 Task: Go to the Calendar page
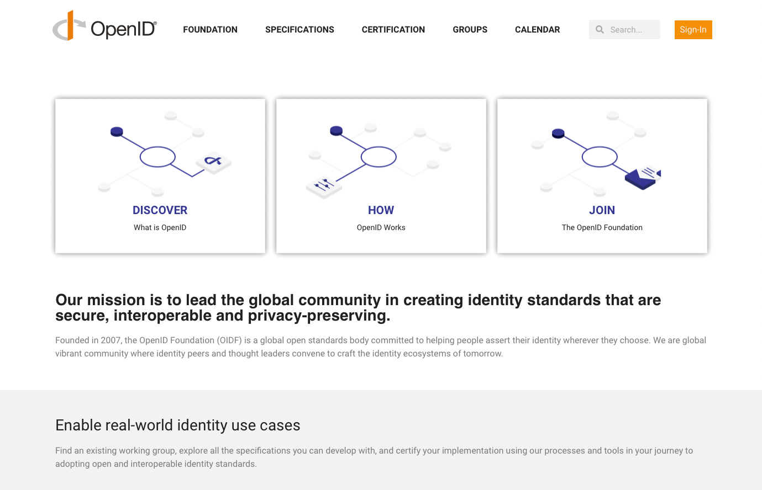537,30
